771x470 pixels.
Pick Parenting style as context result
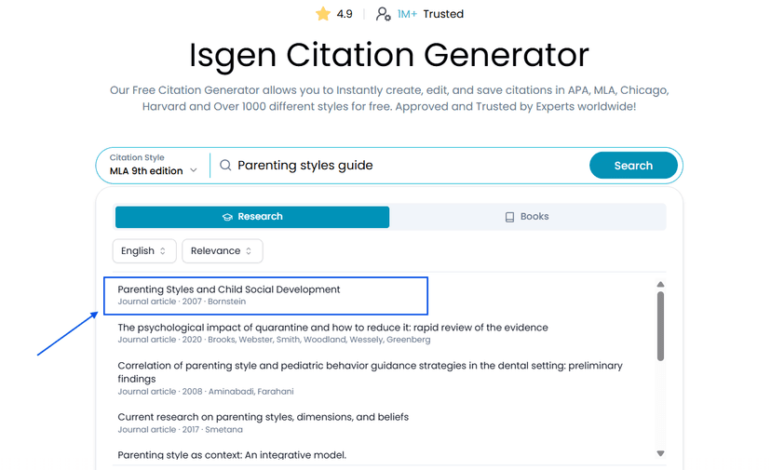pos(232,455)
